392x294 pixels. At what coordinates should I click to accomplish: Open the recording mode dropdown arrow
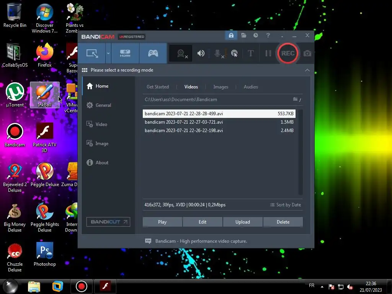click(108, 53)
